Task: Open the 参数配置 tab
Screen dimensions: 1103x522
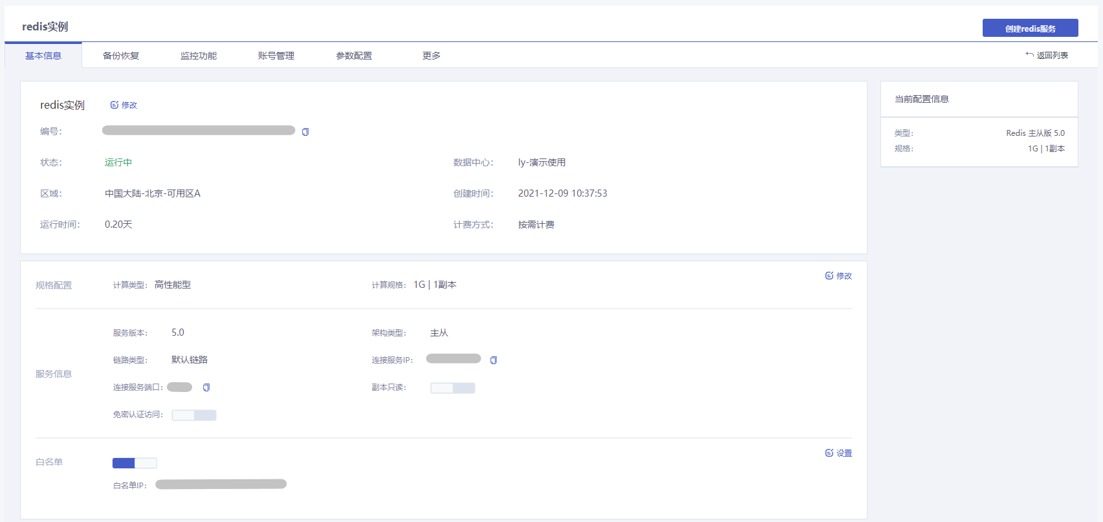Action: [x=354, y=56]
